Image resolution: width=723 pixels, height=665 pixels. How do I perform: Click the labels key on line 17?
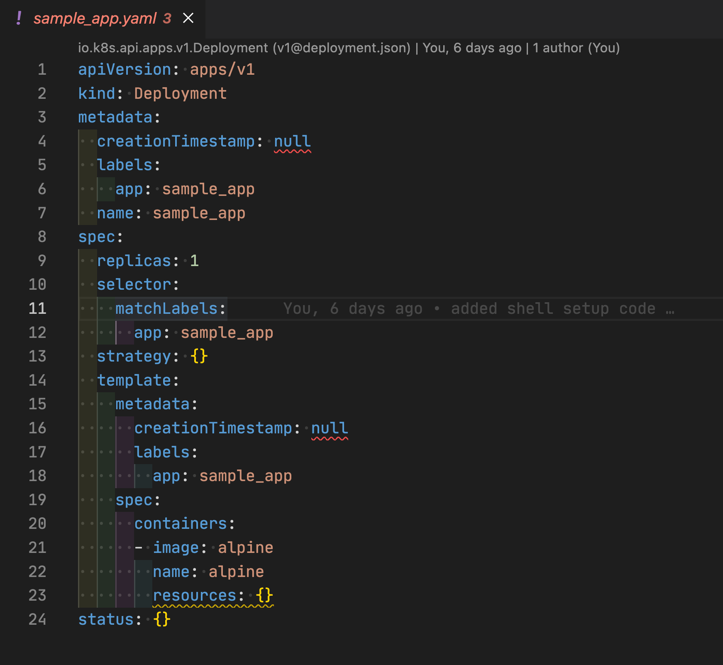click(x=162, y=452)
